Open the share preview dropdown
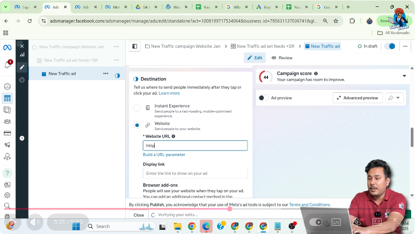415x234 pixels. pos(395,98)
